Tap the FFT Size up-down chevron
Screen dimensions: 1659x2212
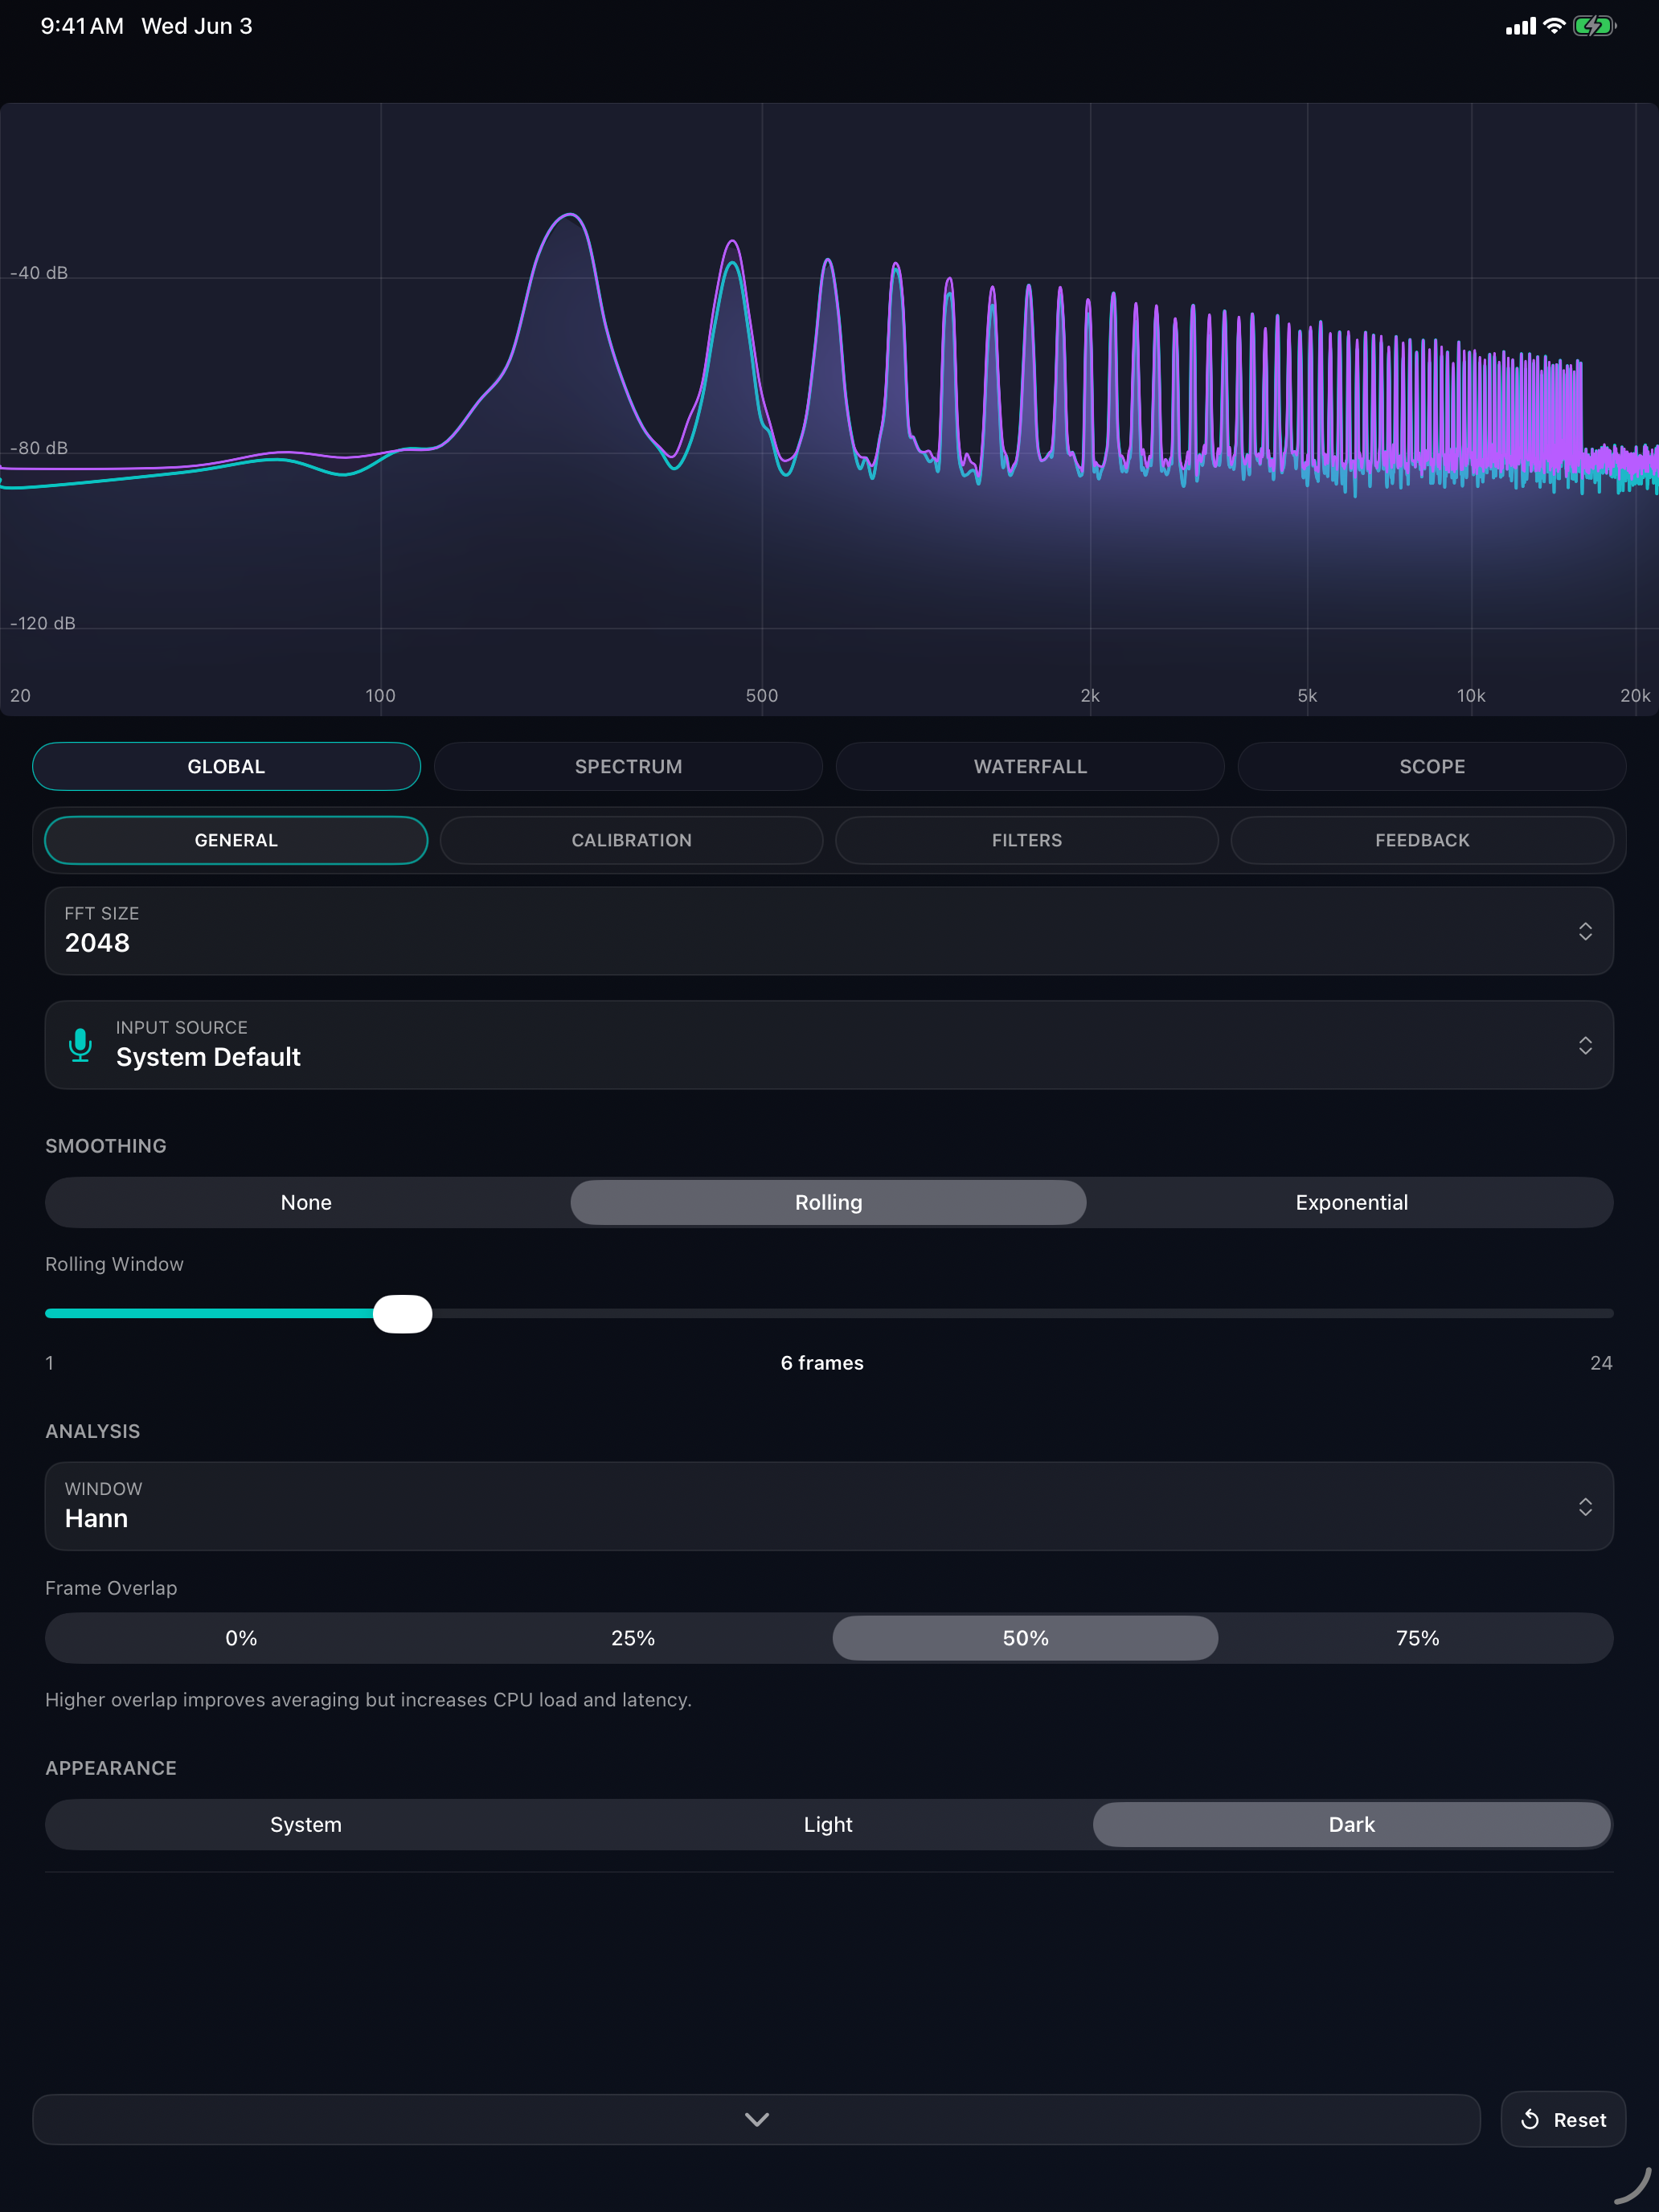[x=1585, y=931]
